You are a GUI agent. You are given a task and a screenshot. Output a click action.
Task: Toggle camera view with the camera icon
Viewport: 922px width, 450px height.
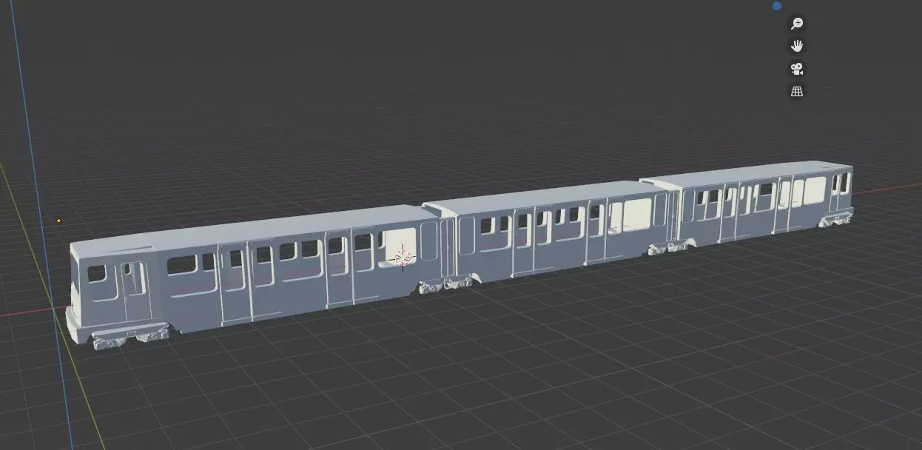click(797, 69)
